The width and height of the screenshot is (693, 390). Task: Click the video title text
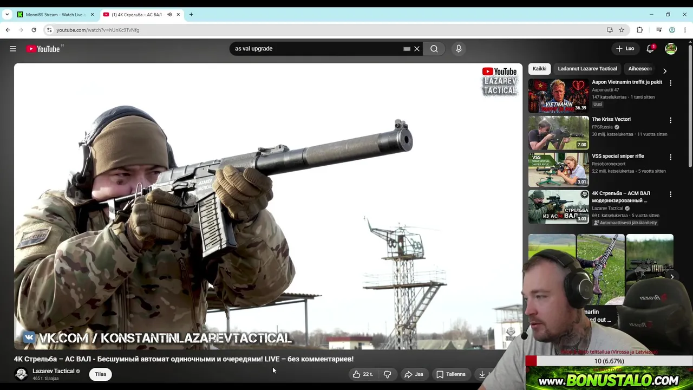click(x=184, y=359)
